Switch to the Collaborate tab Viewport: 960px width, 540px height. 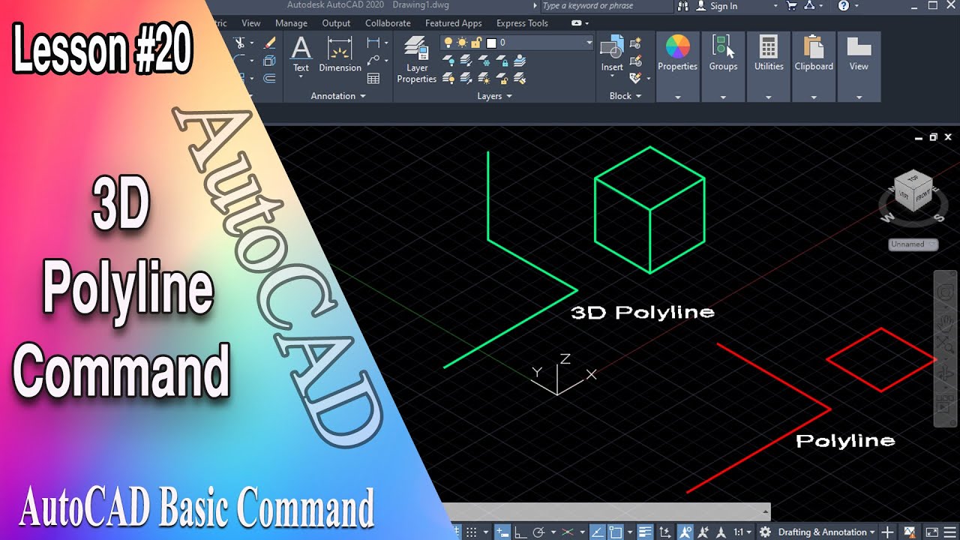(x=388, y=23)
